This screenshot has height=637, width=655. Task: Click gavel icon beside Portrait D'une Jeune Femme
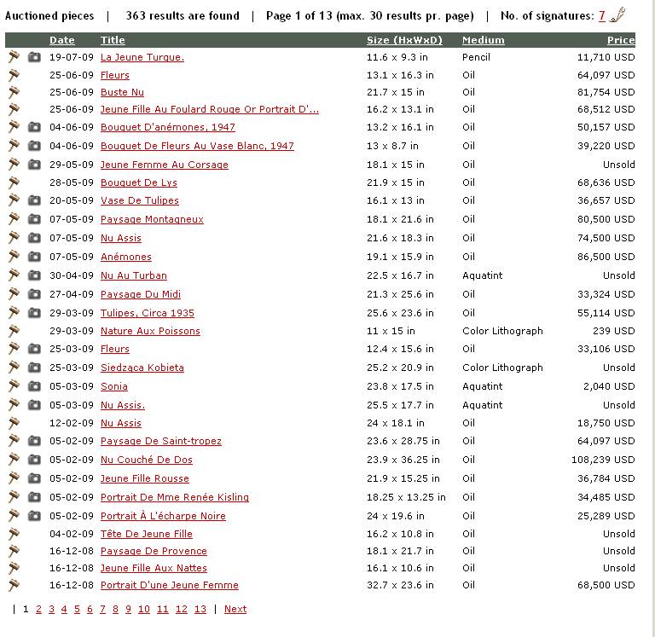click(14, 585)
